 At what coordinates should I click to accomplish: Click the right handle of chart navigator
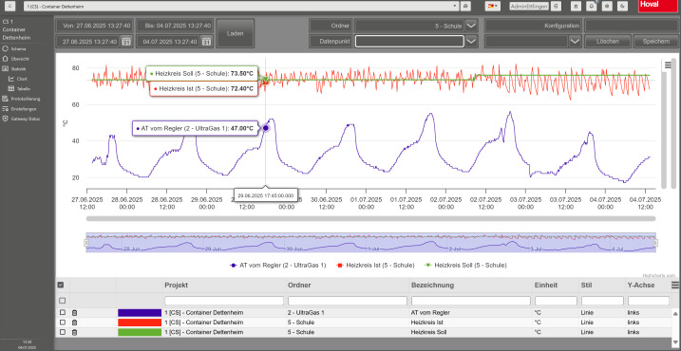tap(655, 243)
